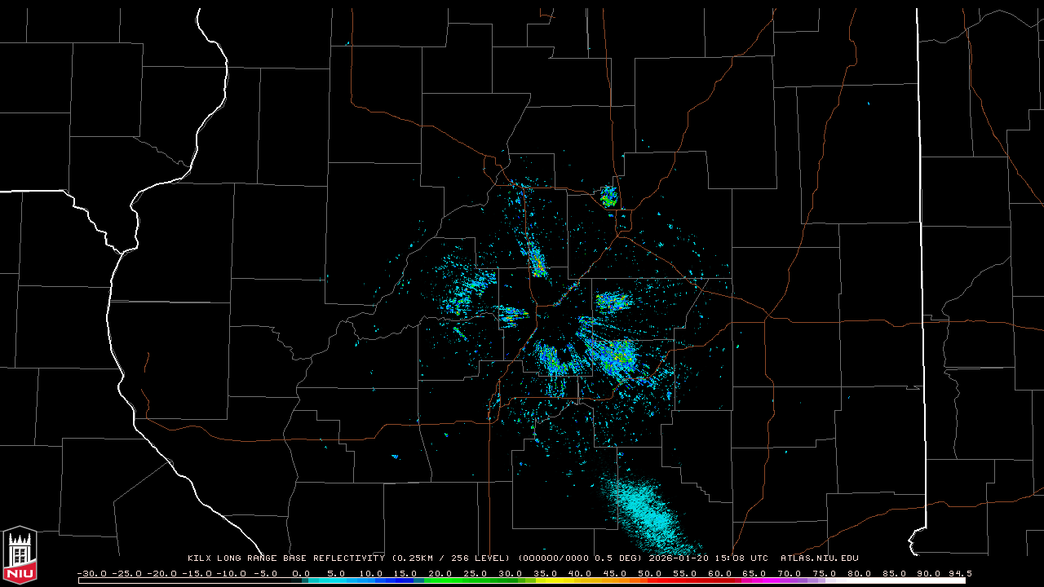Viewport: 1044px width, 587px height.
Task: Click the small green echo blob north of radar
Action: tap(608, 196)
